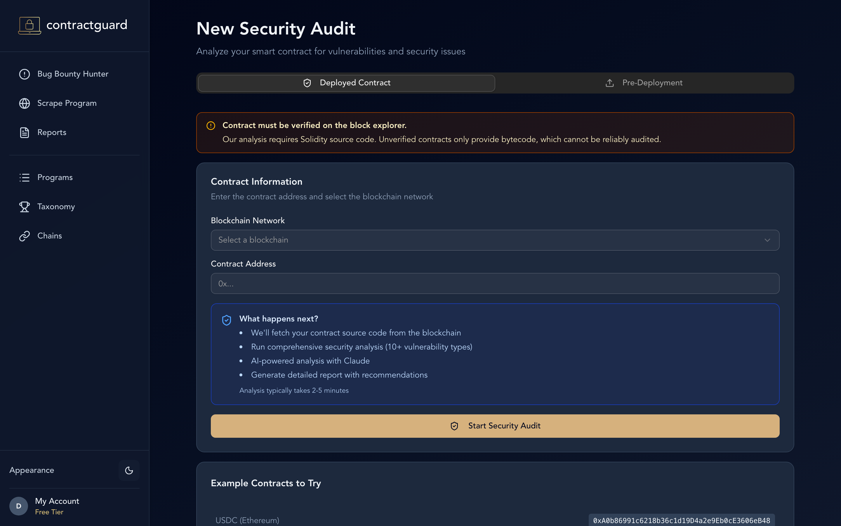The height and width of the screenshot is (526, 841).
Task: Click the chevron arrow of Blockchain Network
Action: point(767,240)
